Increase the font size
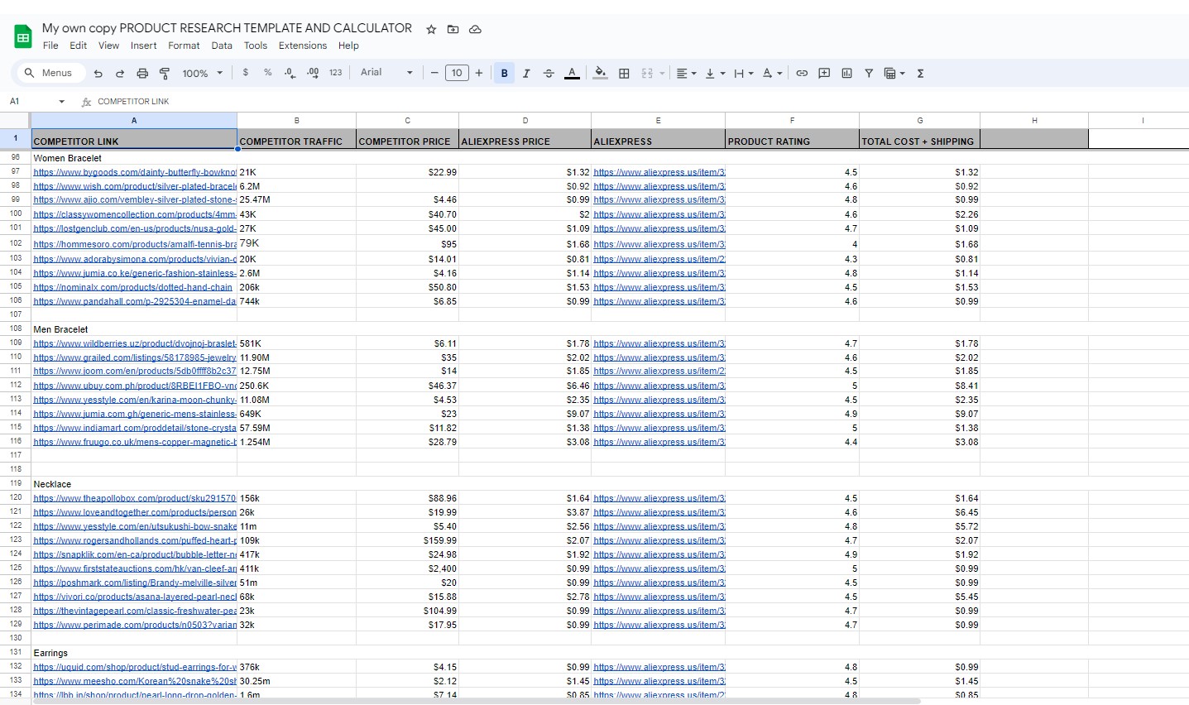The width and height of the screenshot is (1189, 705). pos(479,73)
